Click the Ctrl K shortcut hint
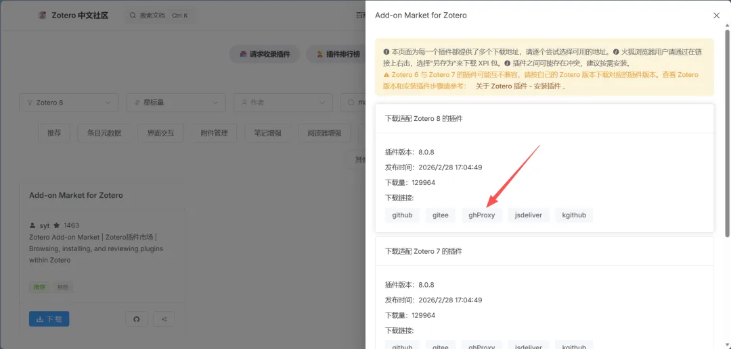The image size is (731, 349). [180, 16]
